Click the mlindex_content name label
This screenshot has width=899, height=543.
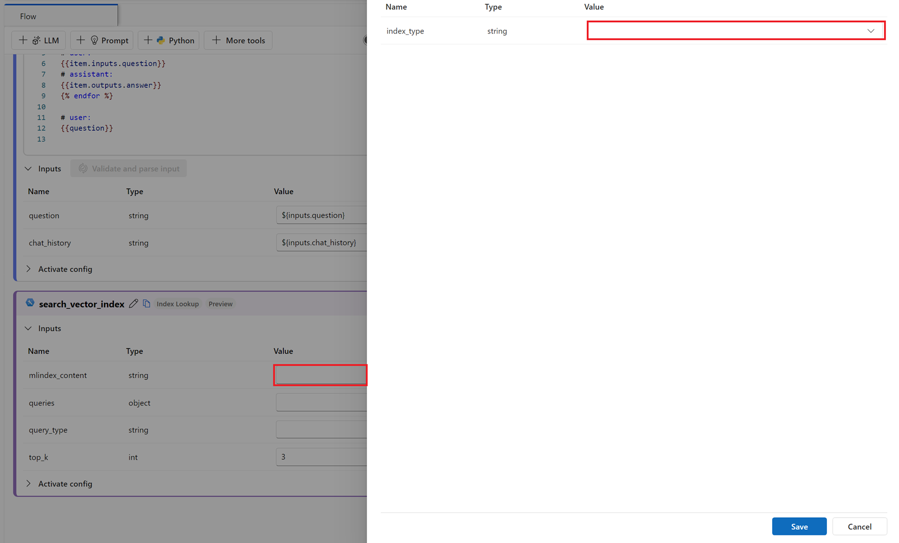click(58, 375)
